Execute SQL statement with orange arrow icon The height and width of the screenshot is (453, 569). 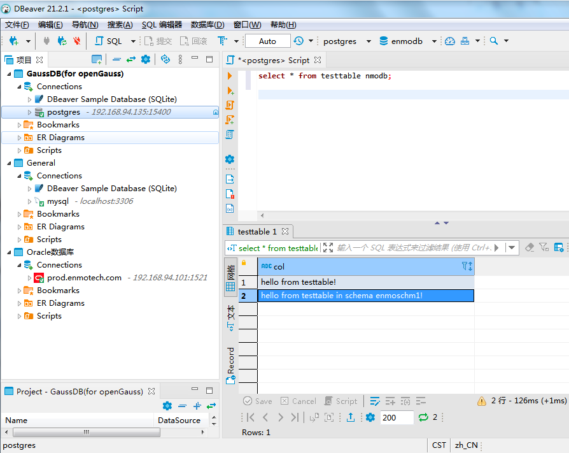coord(230,76)
